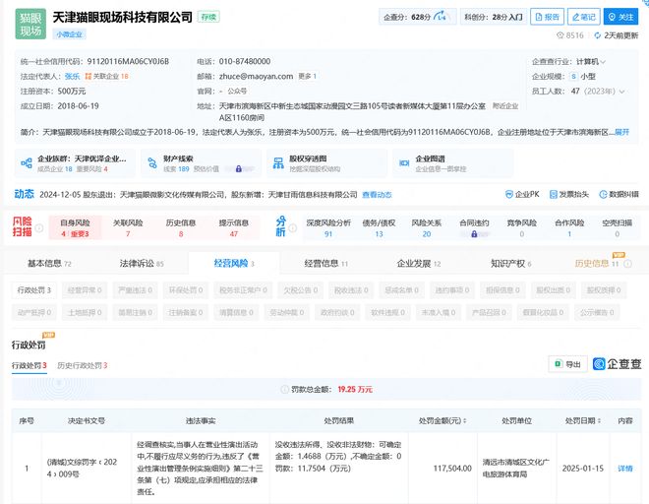The height and width of the screenshot is (504, 649).
Task: Select 历史信息 8 in risk scan
Action: click(181, 228)
